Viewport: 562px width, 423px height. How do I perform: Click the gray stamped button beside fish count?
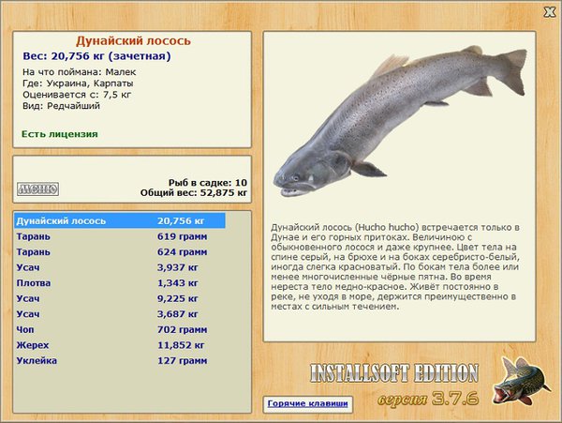pyautogui.click(x=38, y=189)
